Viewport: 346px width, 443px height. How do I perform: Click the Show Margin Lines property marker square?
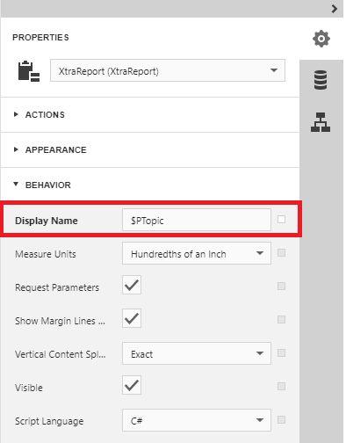[281, 319]
